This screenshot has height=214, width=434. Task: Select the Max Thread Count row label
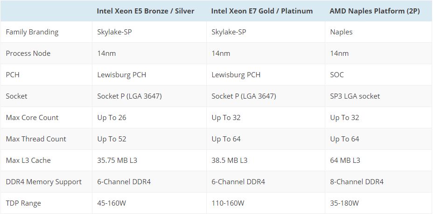(x=36, y=139)
